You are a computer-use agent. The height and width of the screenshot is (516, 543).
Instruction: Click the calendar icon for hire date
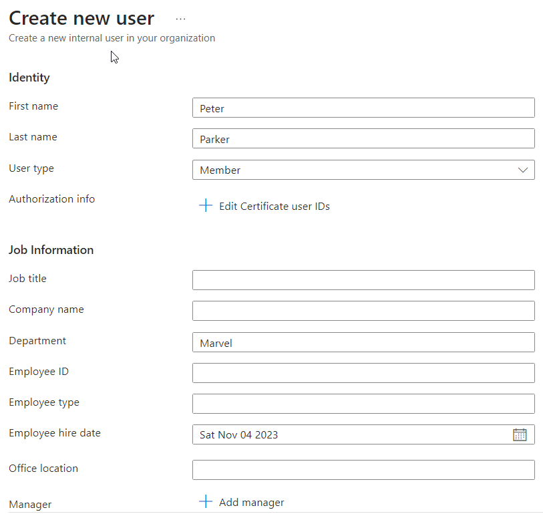click(520, 434)
